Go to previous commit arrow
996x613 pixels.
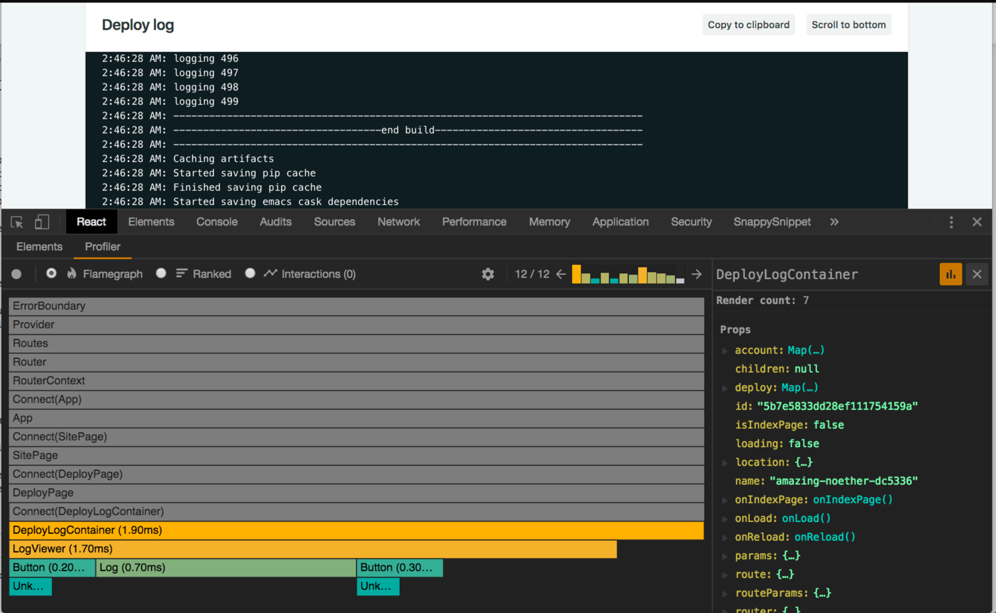click(561, 274)
